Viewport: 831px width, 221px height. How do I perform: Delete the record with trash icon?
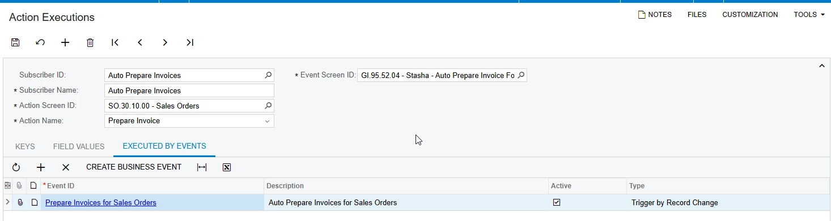click(x=90, y=42)
